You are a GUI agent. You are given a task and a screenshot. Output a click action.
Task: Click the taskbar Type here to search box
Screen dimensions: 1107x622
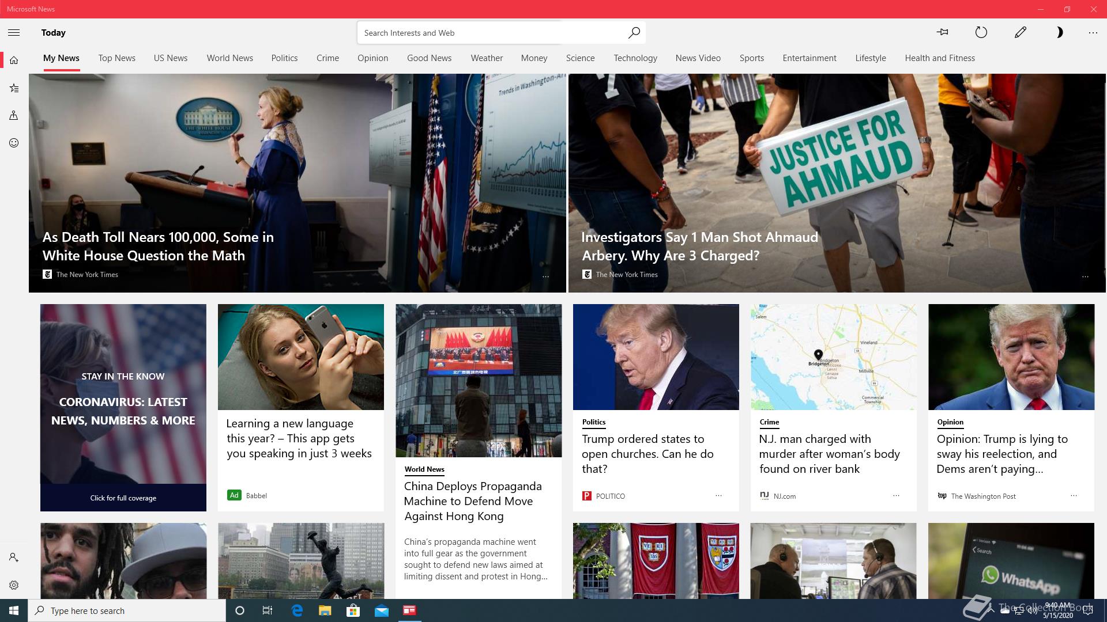pyautogui.click(x=127, y=610)
